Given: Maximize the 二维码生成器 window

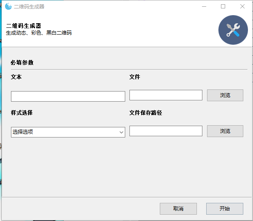Looking at the screenshot, I should tap(223, 6).
